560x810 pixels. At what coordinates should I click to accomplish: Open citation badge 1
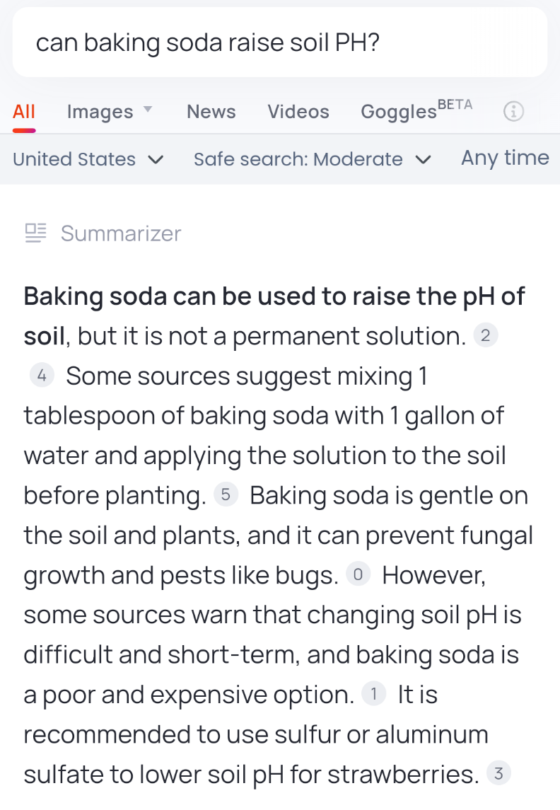[373, 693]
